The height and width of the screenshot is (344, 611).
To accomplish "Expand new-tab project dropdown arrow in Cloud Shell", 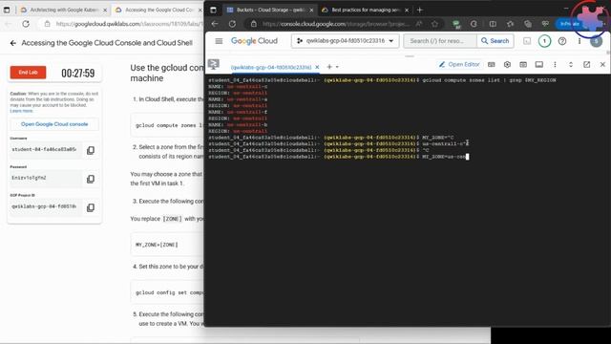I will tap(337, 67).
